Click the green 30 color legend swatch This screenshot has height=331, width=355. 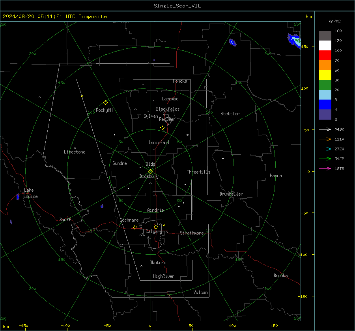(325, 85)
